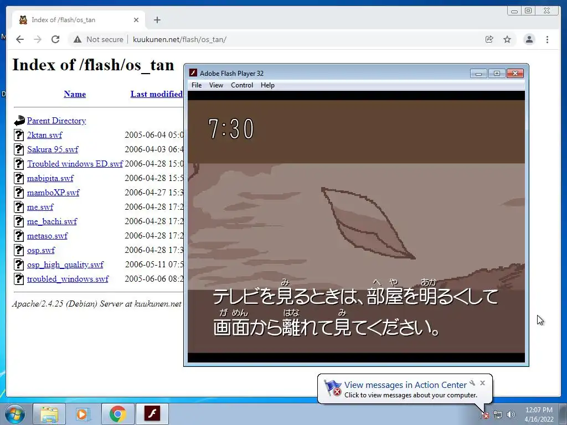Click the Chrome back arrow button

coord(20,39)
